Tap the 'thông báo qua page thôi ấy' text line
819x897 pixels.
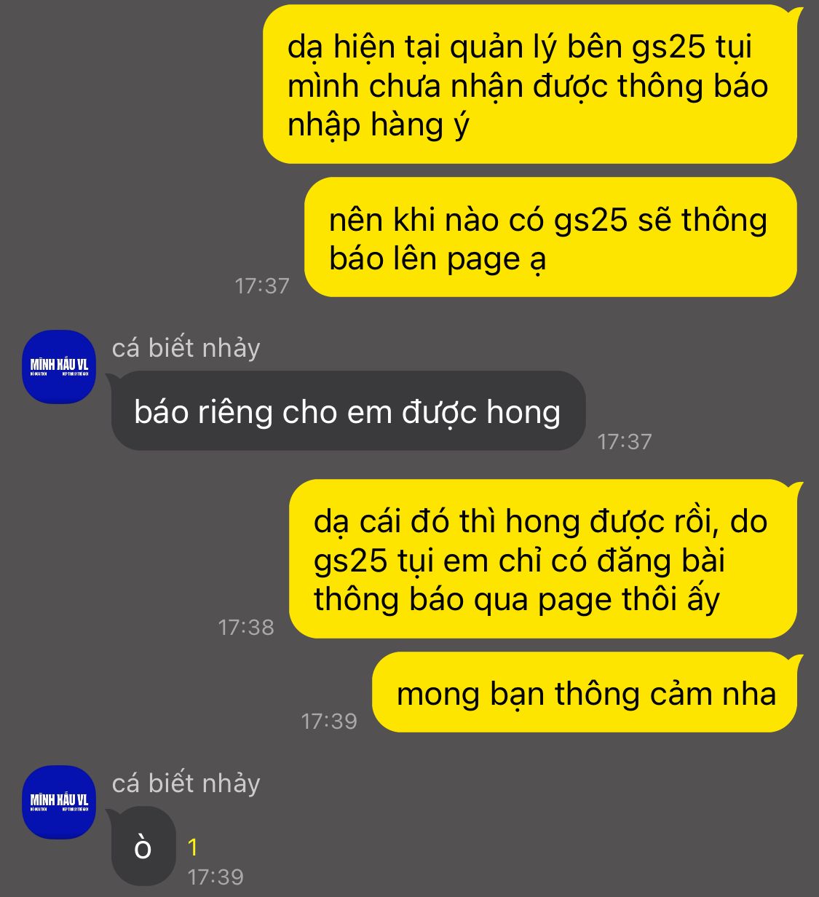point(517,599)
